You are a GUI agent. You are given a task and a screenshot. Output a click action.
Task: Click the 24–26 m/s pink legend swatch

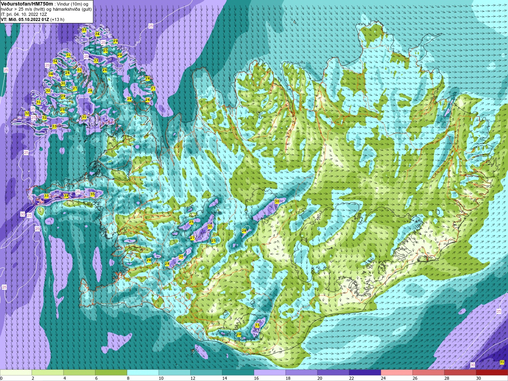click(x=397, y=373)
